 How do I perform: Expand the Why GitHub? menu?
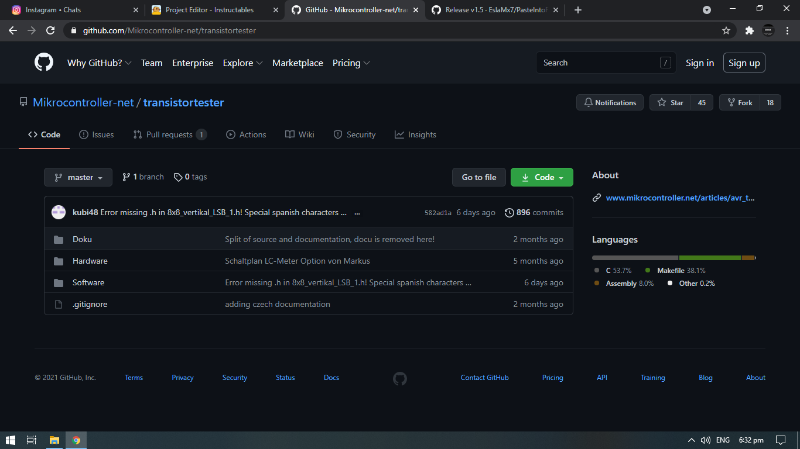(99, 63)
